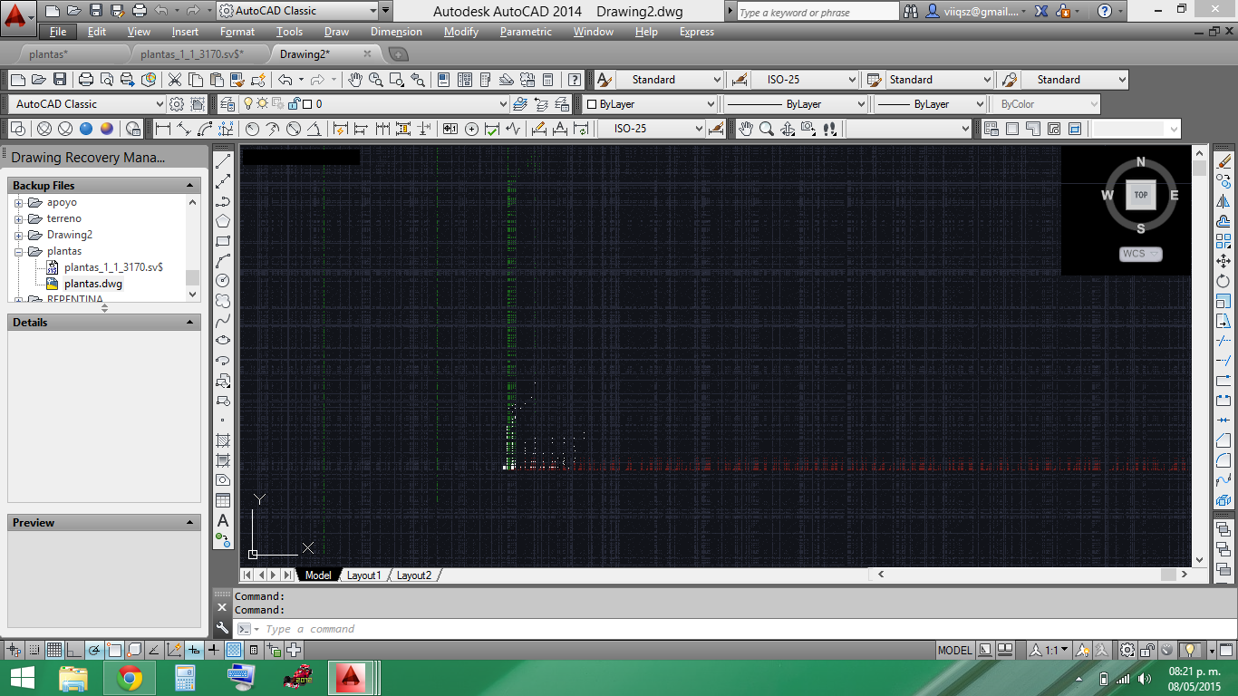Open the Dimension menu
This screenshot has height=696, width=1238.
coord(396,32)
